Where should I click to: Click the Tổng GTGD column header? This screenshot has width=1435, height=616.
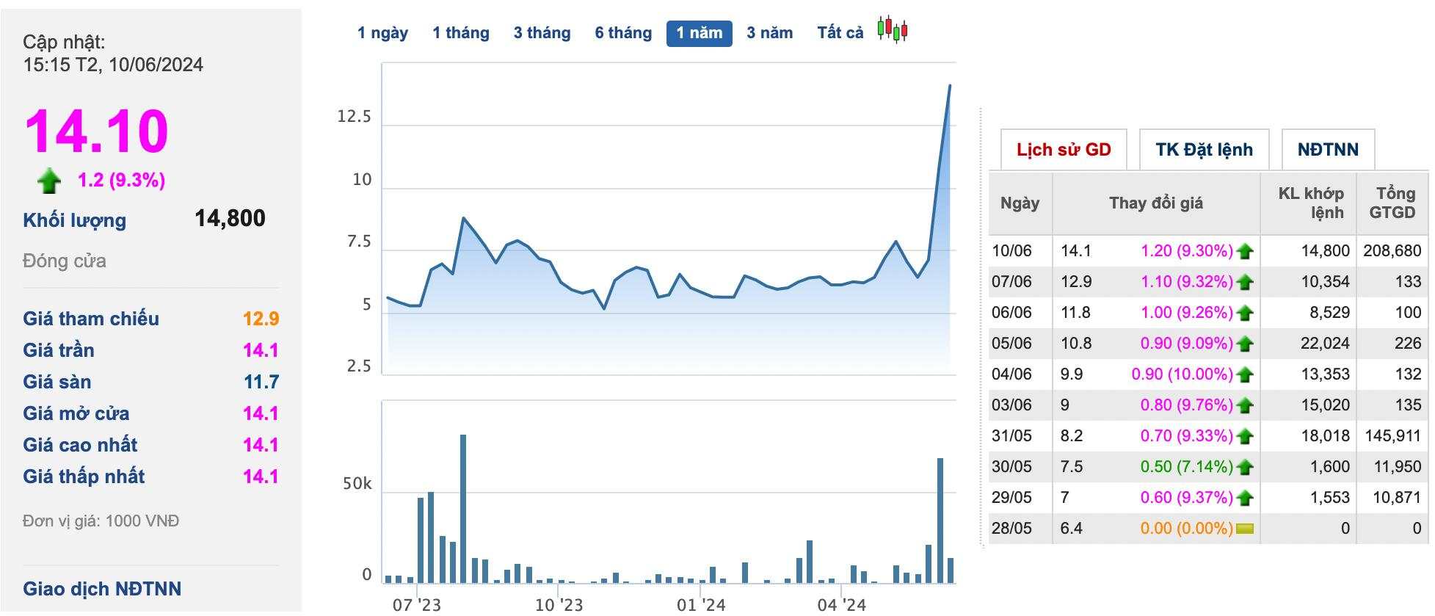(x=1393, y=203)
